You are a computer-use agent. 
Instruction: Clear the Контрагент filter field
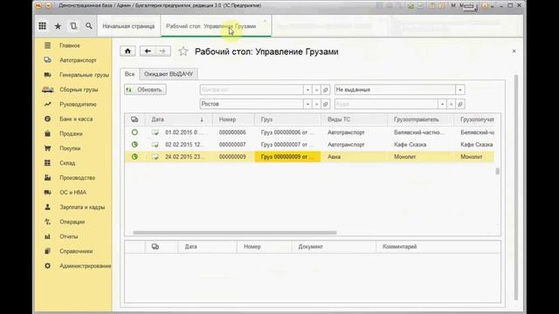(316, 90)
